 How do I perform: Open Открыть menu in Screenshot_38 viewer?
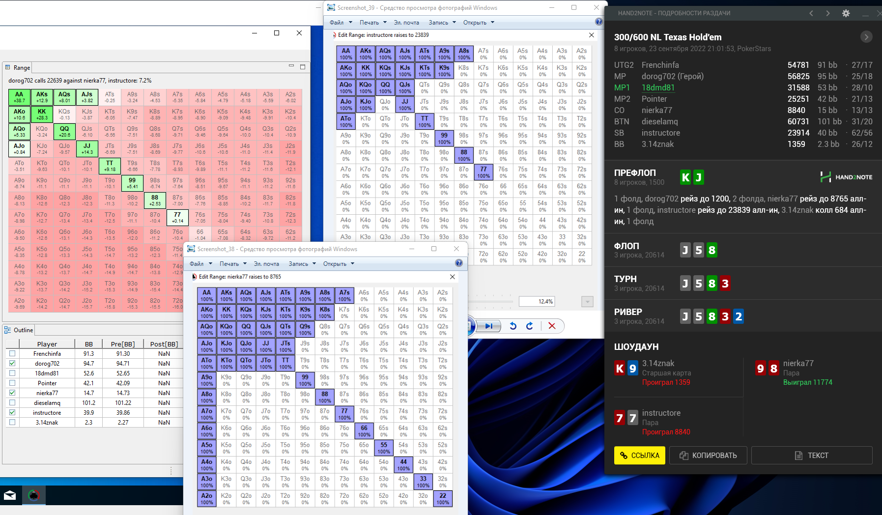click(x=339, y=263)
